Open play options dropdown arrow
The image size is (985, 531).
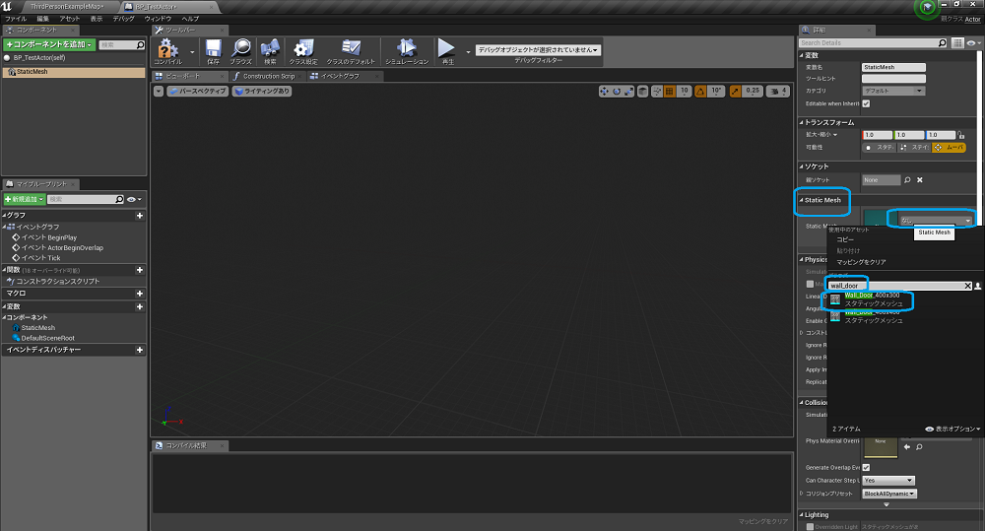click(468, 52)
